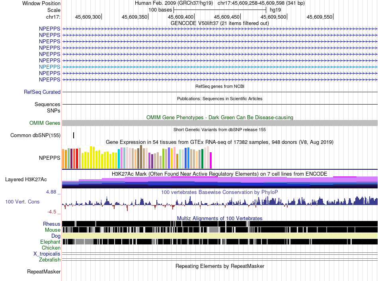Click the Zebrafish species label
Viewport: 378px width, 281px height.
(x=50, y=260)
